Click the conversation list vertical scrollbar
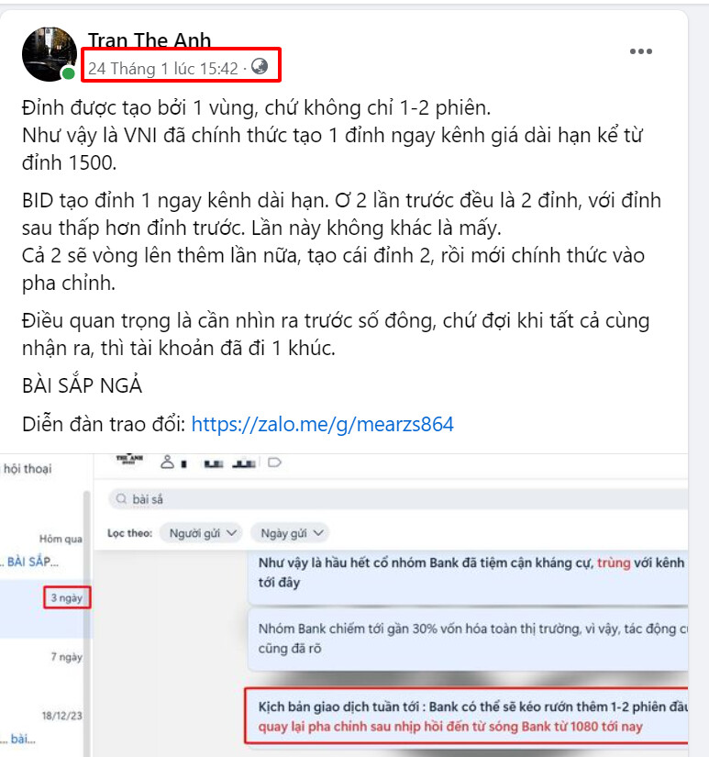This screenshot has height=757, width=709. [x=87, y=623]
